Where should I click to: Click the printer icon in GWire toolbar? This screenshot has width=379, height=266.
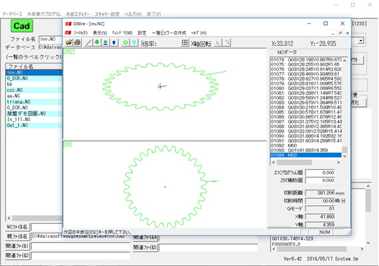tap(78, 43)
